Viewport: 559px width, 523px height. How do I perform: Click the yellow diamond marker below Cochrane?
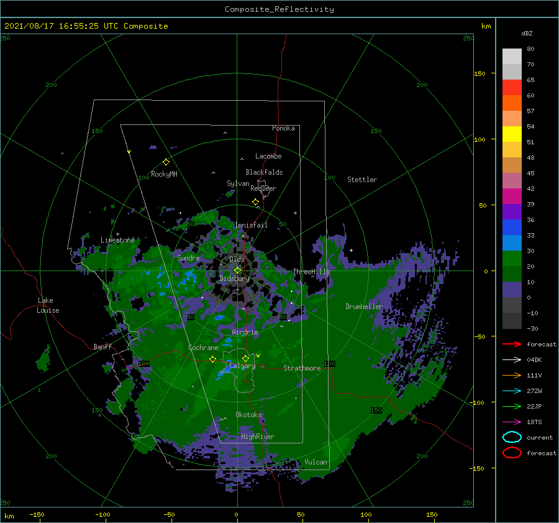(x=212, y=359)
